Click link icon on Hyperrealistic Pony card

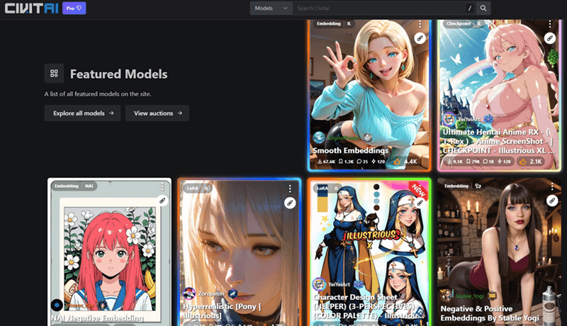click(x=290, y=203)
